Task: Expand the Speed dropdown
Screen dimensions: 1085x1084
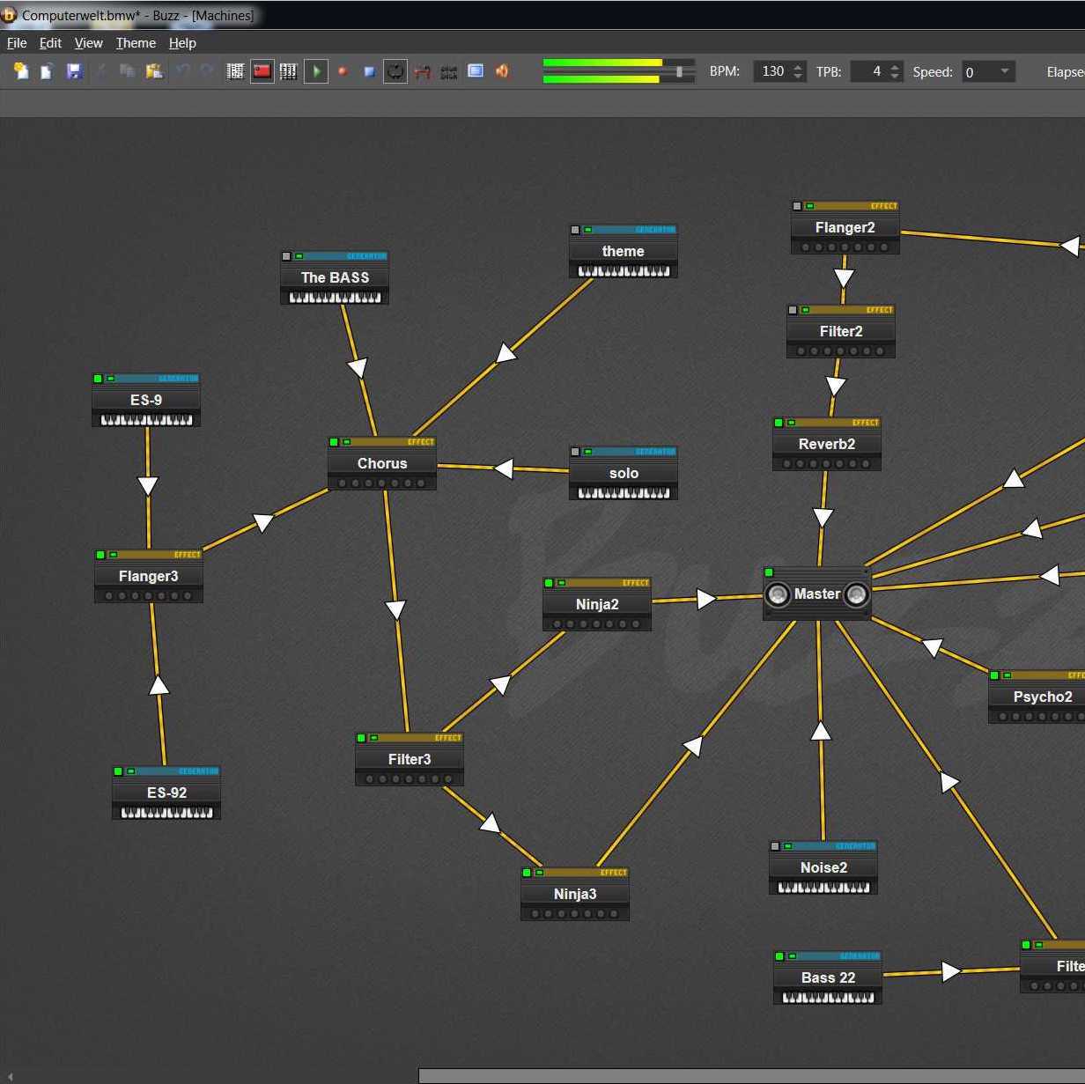Action: 1004,71
